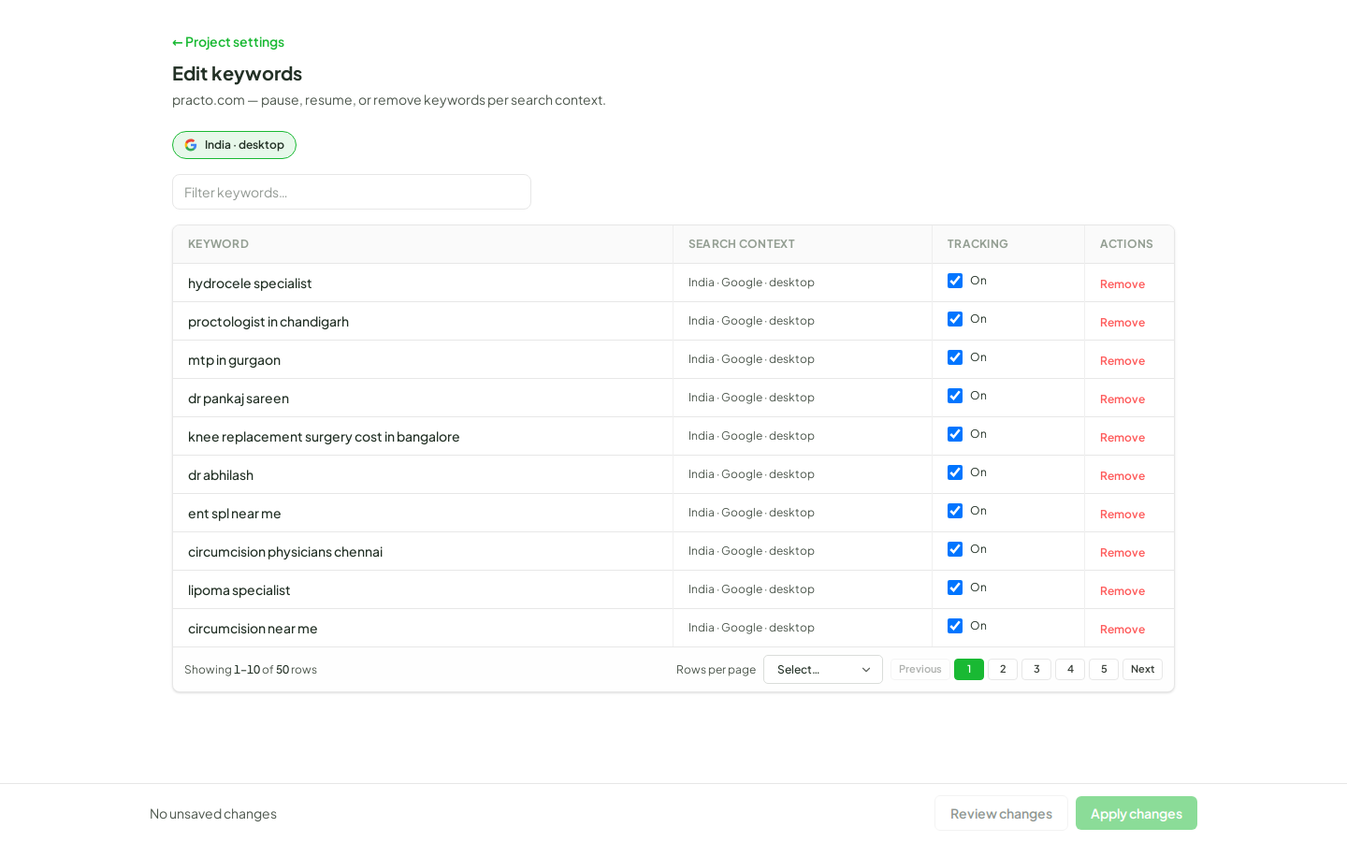Untick tracking for circumcision physicians chennai
The height and width of the screenshot is (842, 1347).
click(x=955, y=549)
